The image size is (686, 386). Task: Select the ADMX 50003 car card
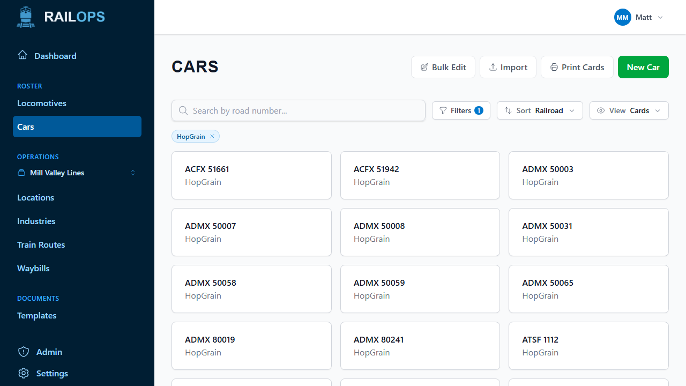click(x=588, y=175)
